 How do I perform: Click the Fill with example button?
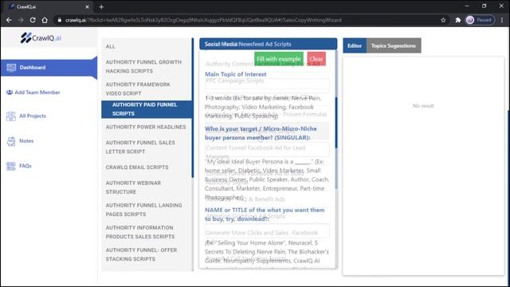click(x=279, y=59)
